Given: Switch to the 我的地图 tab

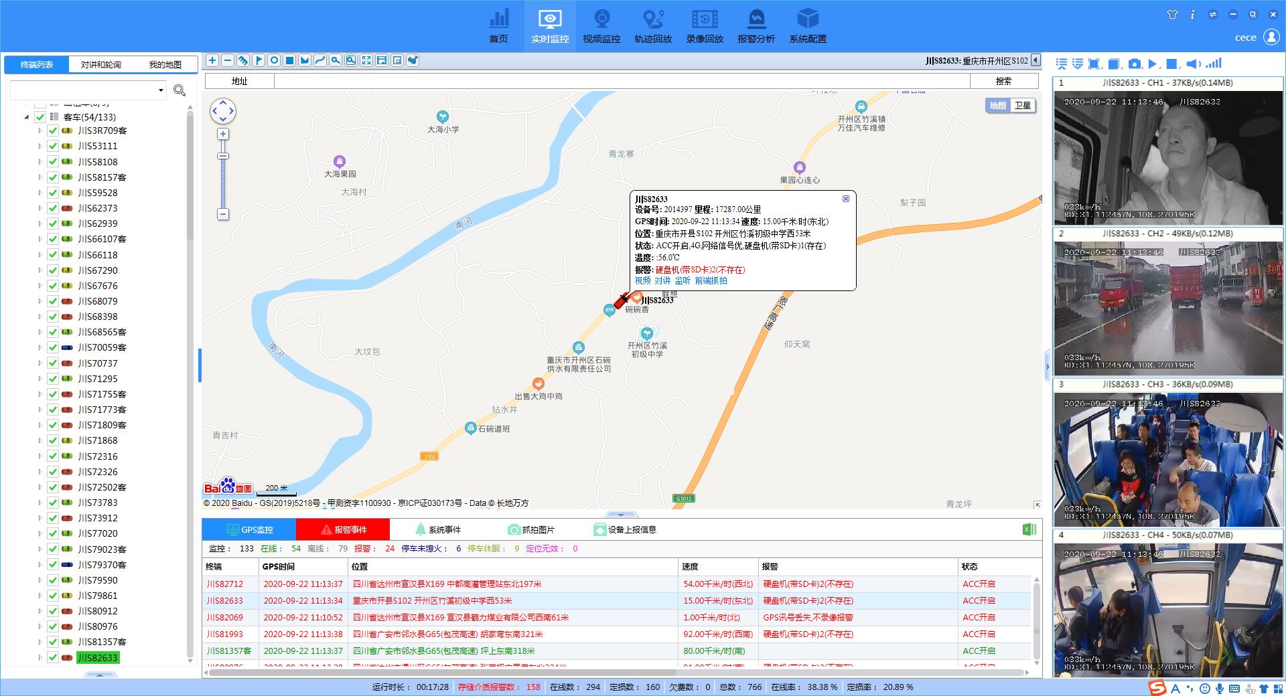Looking at the screenshot, I should pos(165,65).
